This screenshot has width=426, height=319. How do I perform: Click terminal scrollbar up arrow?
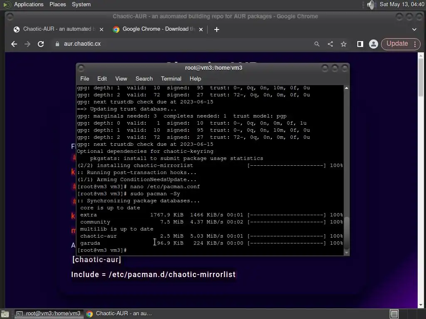pos(347,88)
